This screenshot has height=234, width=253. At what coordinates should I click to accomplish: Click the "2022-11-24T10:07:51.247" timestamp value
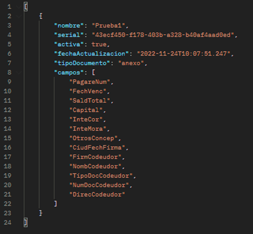click(x=183, y=54)
